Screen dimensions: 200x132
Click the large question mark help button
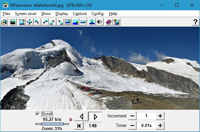point(195,22)
